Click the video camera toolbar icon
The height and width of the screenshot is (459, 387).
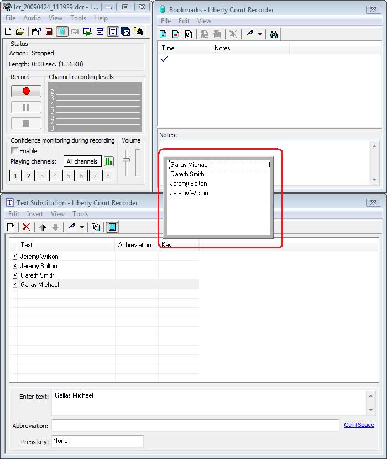click(75, 32)
